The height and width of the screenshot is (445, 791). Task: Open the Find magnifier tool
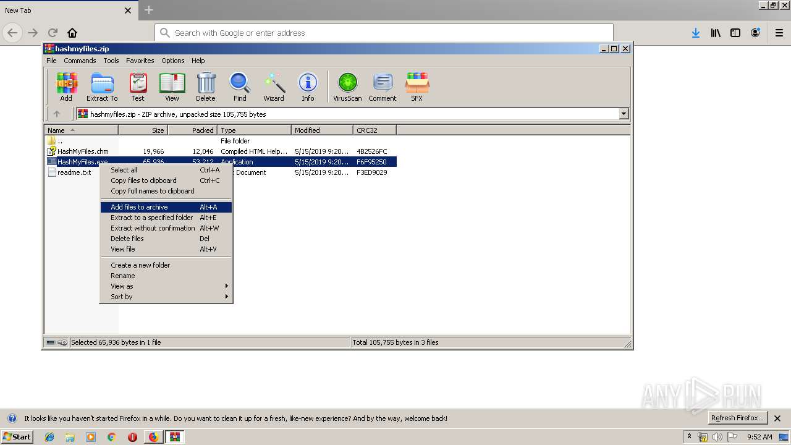[240, 87]
